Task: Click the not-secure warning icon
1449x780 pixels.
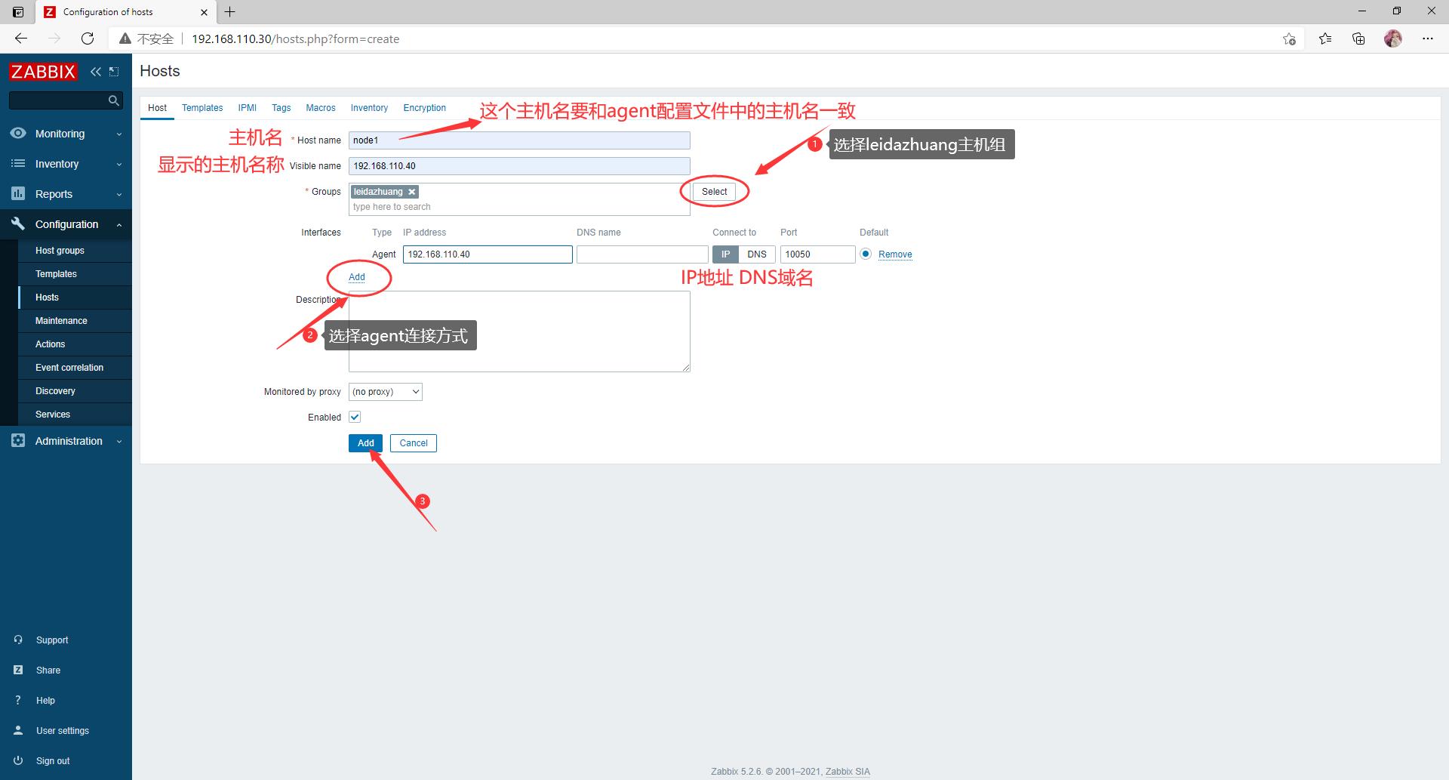Action: point(125,39)
